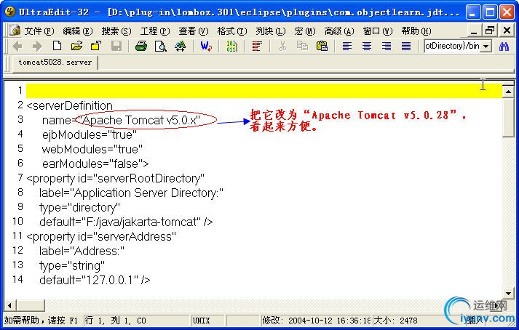
Task: Toggle hex edit mode (101/011 icon)
Action: tap(231, 46)
